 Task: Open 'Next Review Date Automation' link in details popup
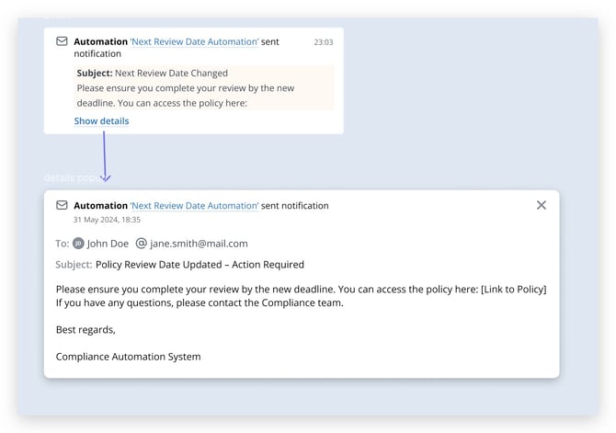[x=194, y=206]
